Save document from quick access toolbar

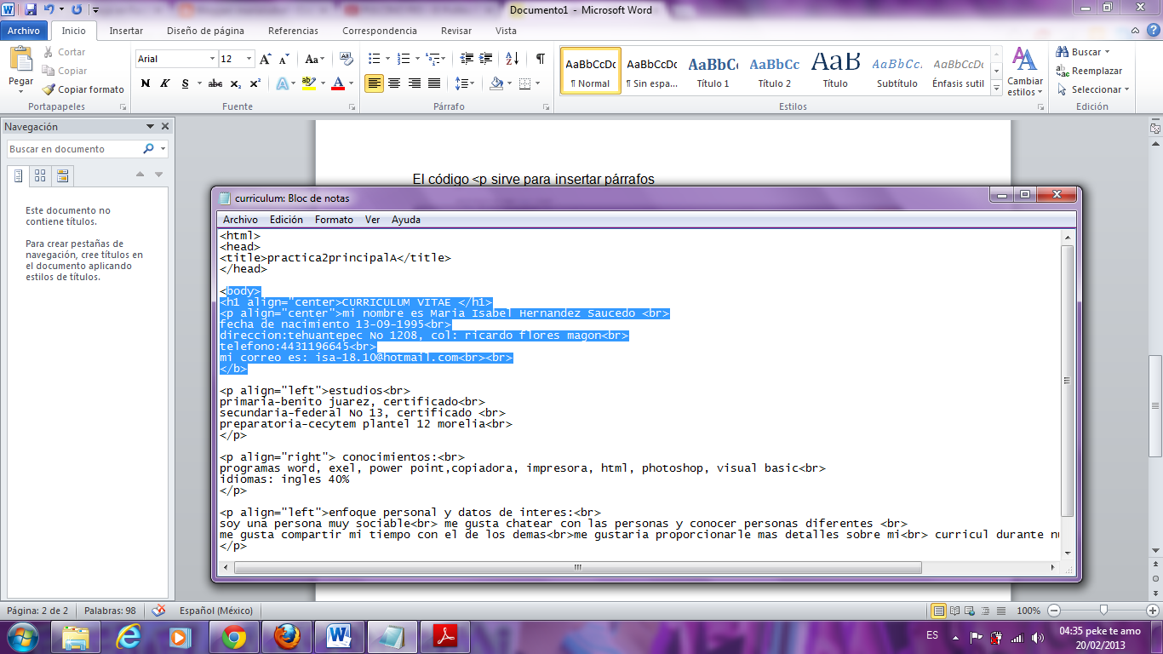point(31,10)
